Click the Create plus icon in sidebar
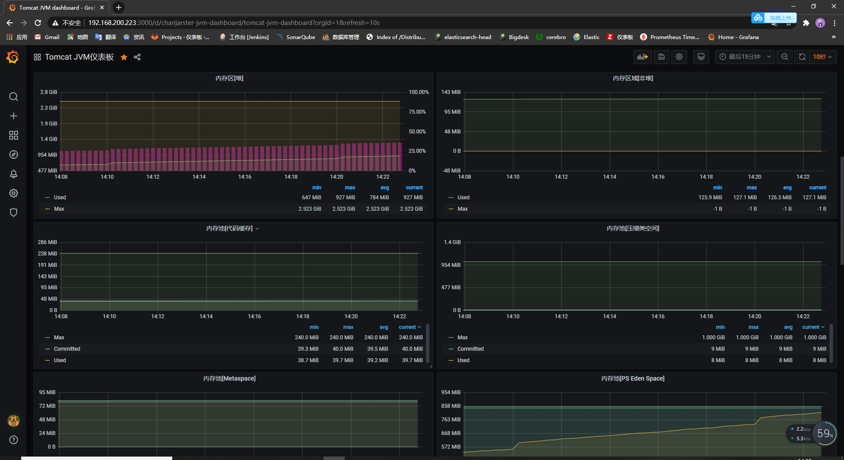This screenshot has width=844, height=460. click(14, 116)
